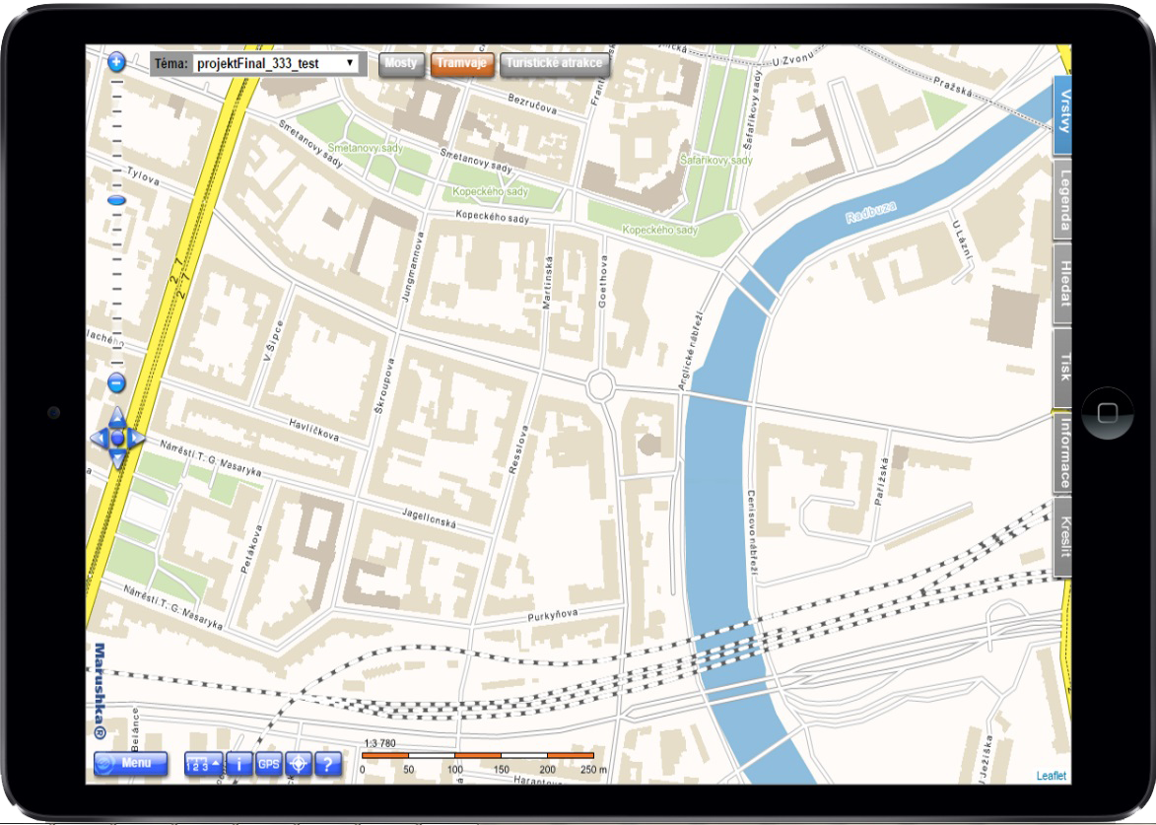The height and width of the screenshot is (825, 1156).
Task: Expand the measurement ruler tool menu
Action: (203, 764)
